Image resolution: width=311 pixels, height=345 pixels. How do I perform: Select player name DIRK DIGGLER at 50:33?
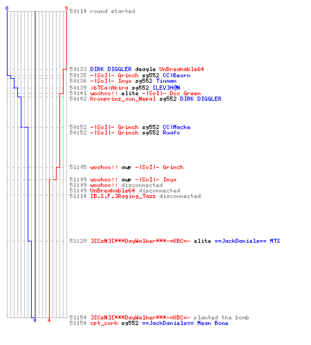pyautogui.click(x=111, y=69)
